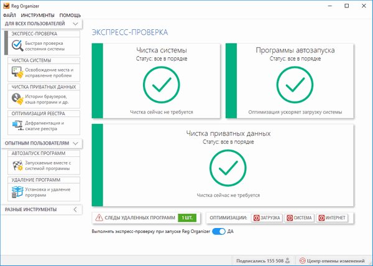Viewport: 373px width, 266px height.
Task: Click text Запускаемые вместе с системой программы
Action: coord(48,166)
